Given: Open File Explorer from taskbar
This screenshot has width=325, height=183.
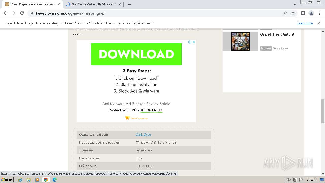Looking at the screenshot, I should point(29,180).
